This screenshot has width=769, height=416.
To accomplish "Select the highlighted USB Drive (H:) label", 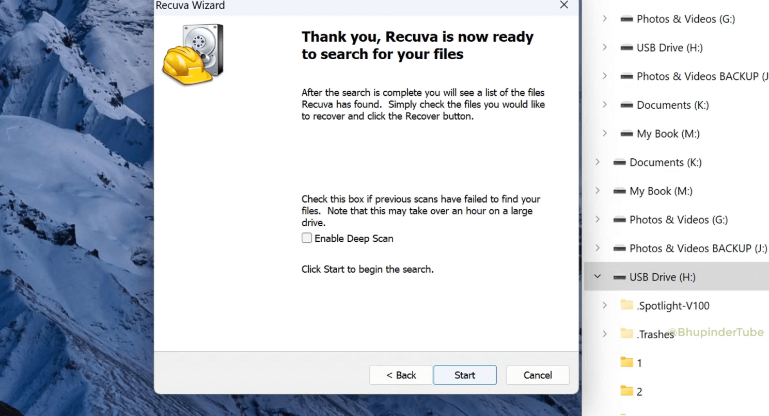I will pyautogui.click(x=662, y=277).
